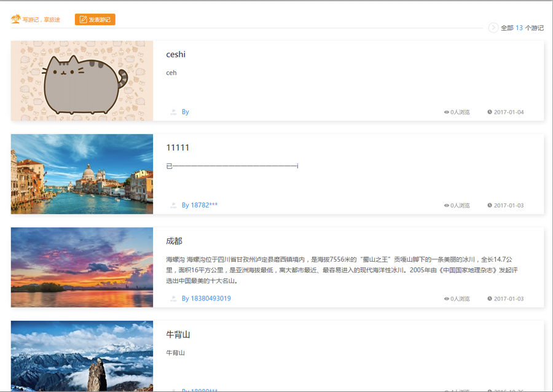The height and width of the screenshot is (392, 553).
Task: Click the eye views icon on ceshi post
Action: [x=447, y=112]
